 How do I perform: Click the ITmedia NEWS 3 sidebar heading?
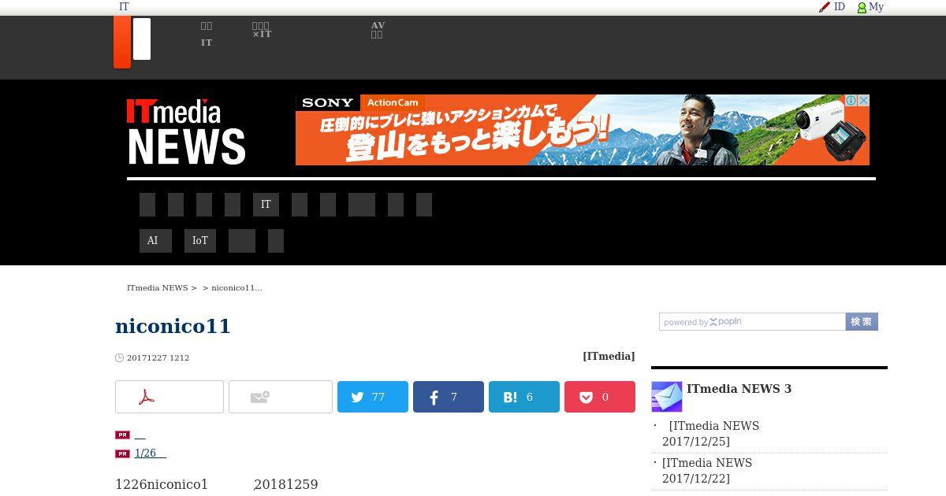(739, 389)
